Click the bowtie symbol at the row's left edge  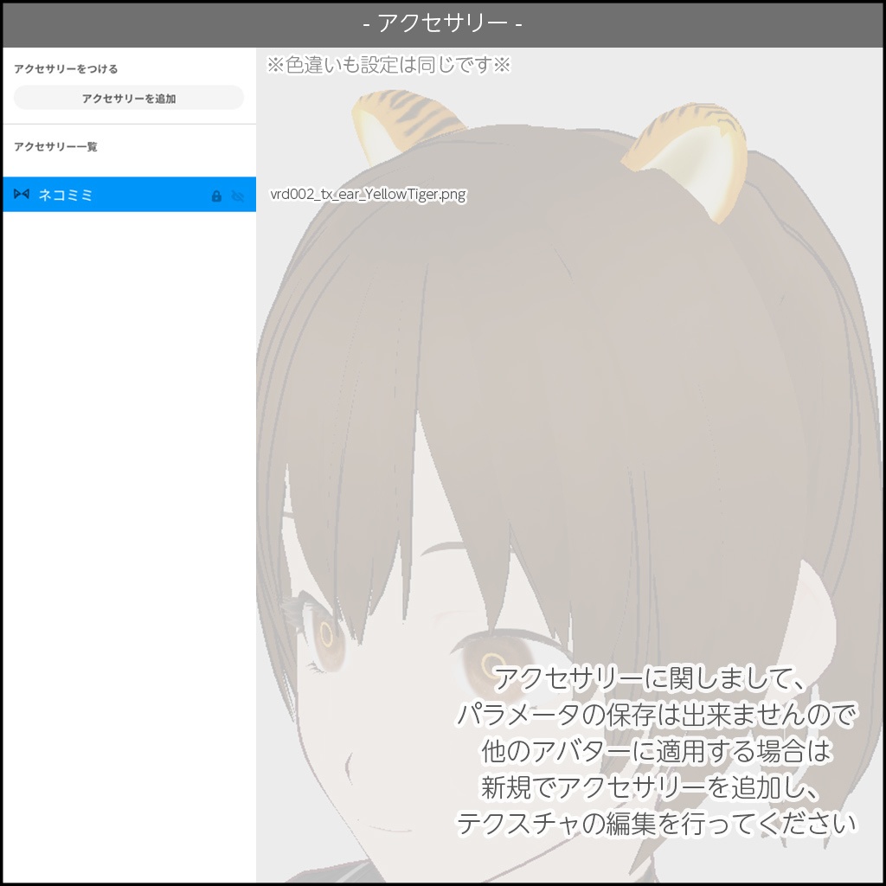[x=20, y=194]
